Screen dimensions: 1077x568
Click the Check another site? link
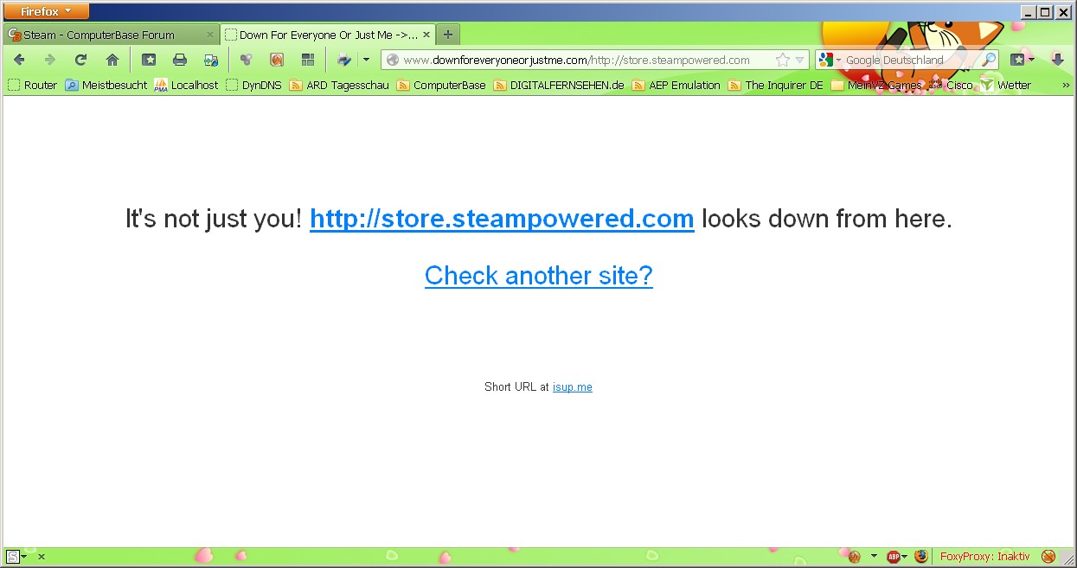pyautogui.click(x=538, y=275)
